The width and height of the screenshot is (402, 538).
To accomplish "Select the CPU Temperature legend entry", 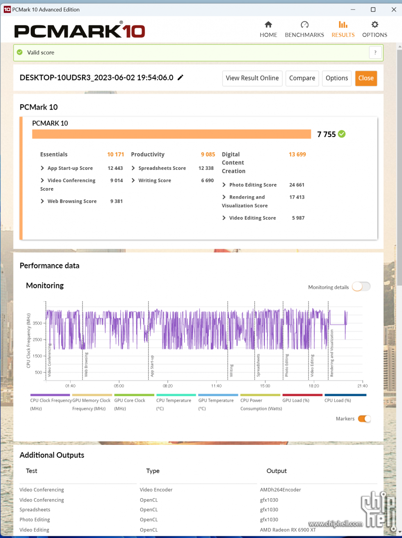I will pos(176,402).
